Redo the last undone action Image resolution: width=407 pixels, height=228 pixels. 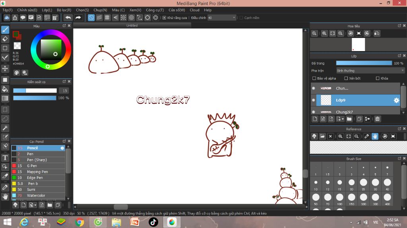(78, 17)
